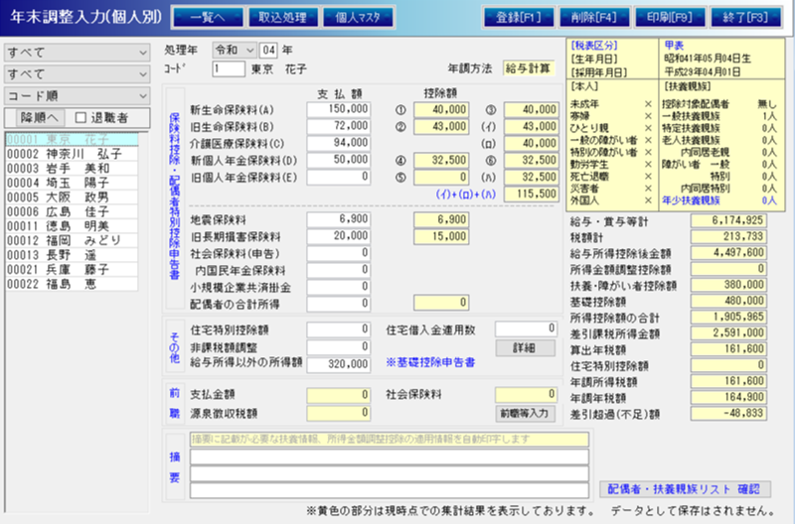Screen dimensions: 795x524
Task: Open 取込処理 import processing
Action: click(x=282, y=17)
